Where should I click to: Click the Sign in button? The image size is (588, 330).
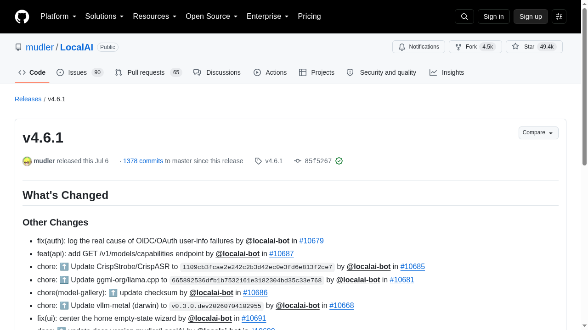coord(494,16)
